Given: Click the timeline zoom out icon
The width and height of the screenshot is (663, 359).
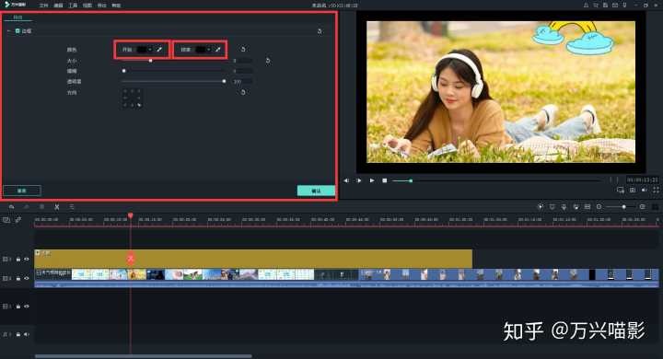Looking at the screenshot, I should point(599,207).
